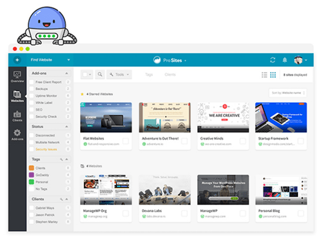Viewport: 322px width, 237px height.
Task: Select the Flat Websites card checkbox
Action: pos(125,141)
